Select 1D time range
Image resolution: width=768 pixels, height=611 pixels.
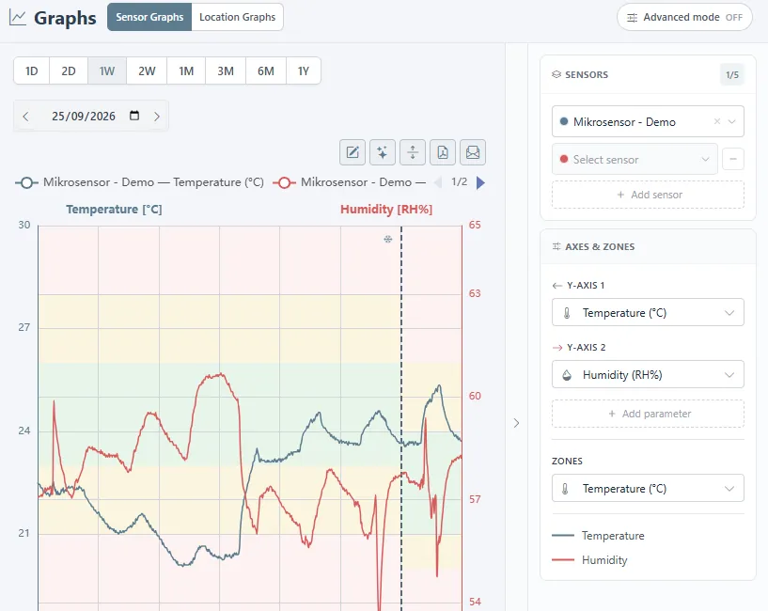point(31,71)
